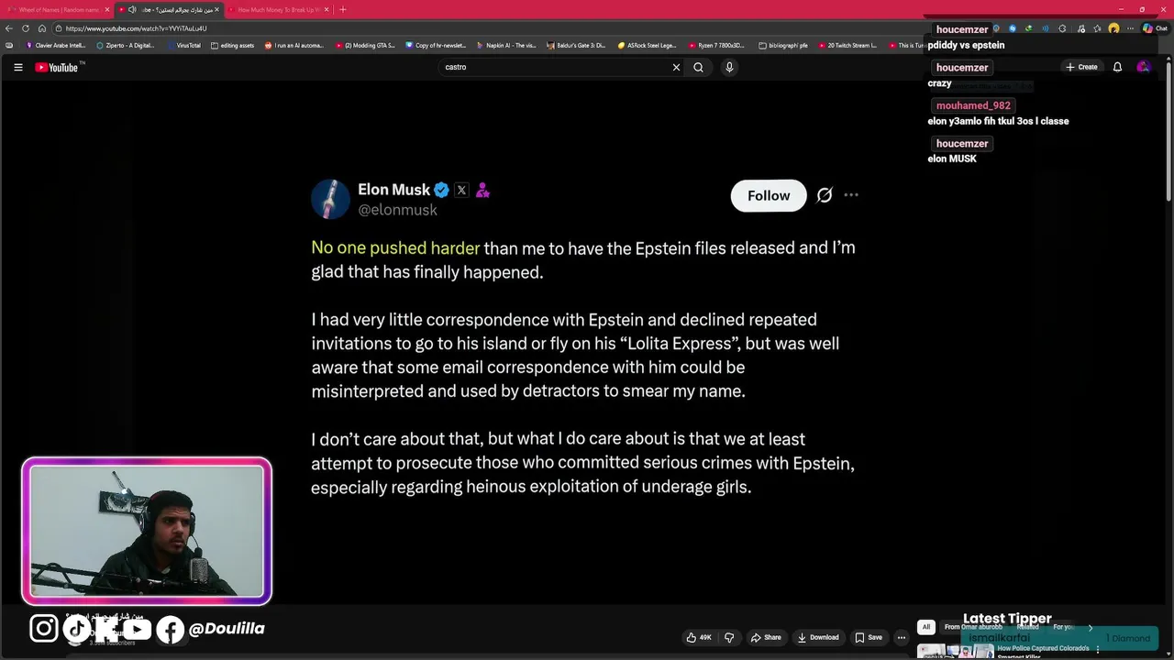Go back with the browser back arrow
Viewport: 1174px width, 660px height.
point(9,28)
